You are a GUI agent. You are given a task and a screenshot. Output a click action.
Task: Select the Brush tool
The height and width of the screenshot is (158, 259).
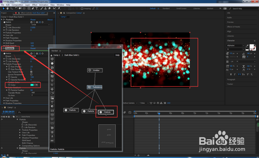(41, 9)
